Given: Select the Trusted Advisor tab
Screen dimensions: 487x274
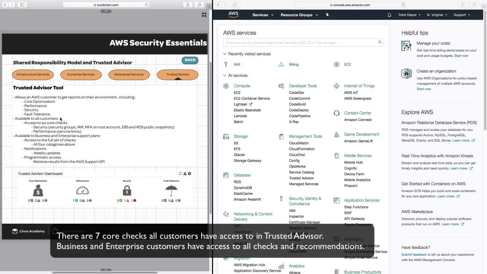Looking at the screenshot, I should pos(178,75).
